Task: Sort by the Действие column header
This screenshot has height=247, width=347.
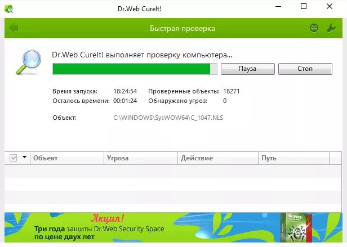Action: [218, 158]
